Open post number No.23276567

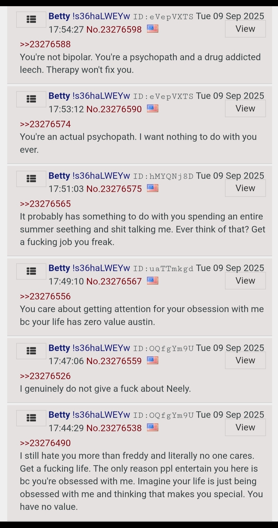click(114, 281)
